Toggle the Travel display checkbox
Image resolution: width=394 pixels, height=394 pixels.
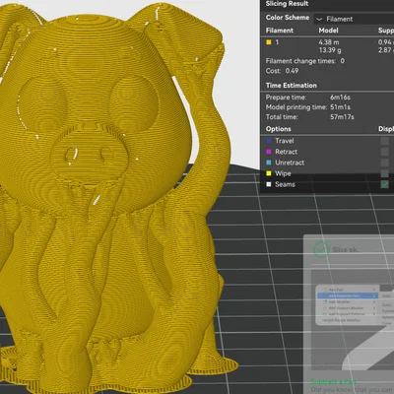384,141
